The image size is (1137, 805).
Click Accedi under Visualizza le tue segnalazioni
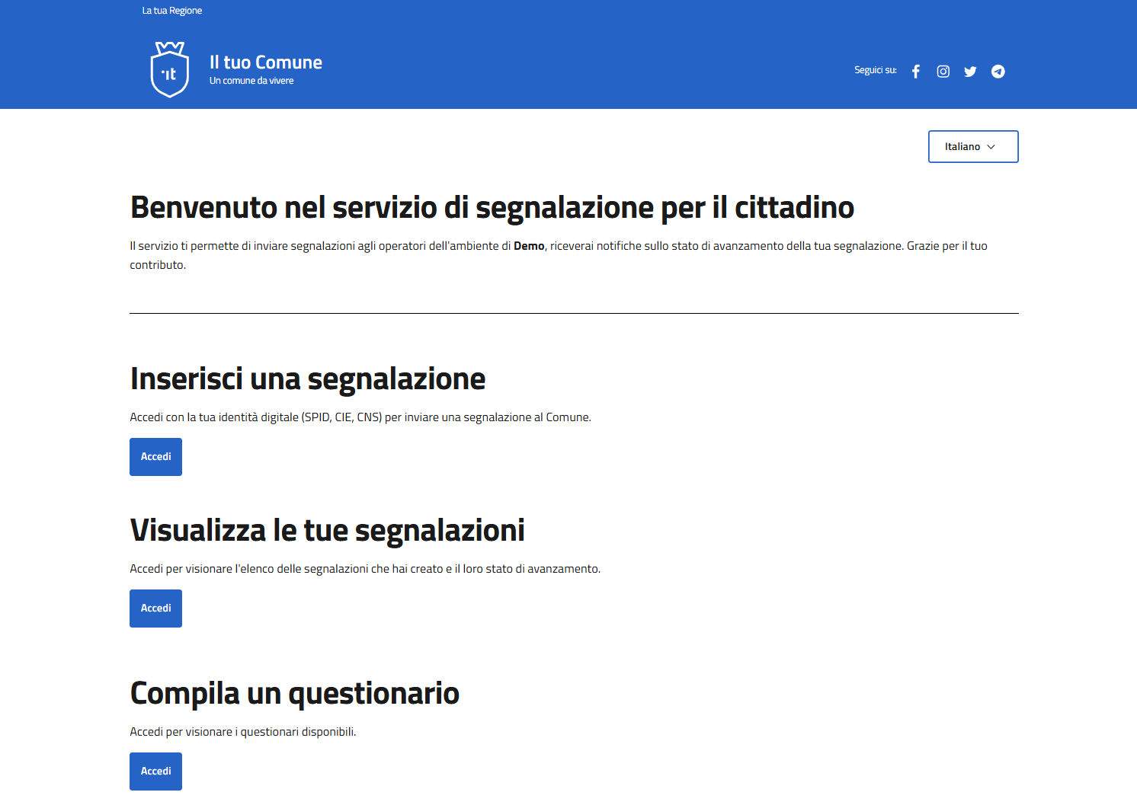(x=155, y=609)
